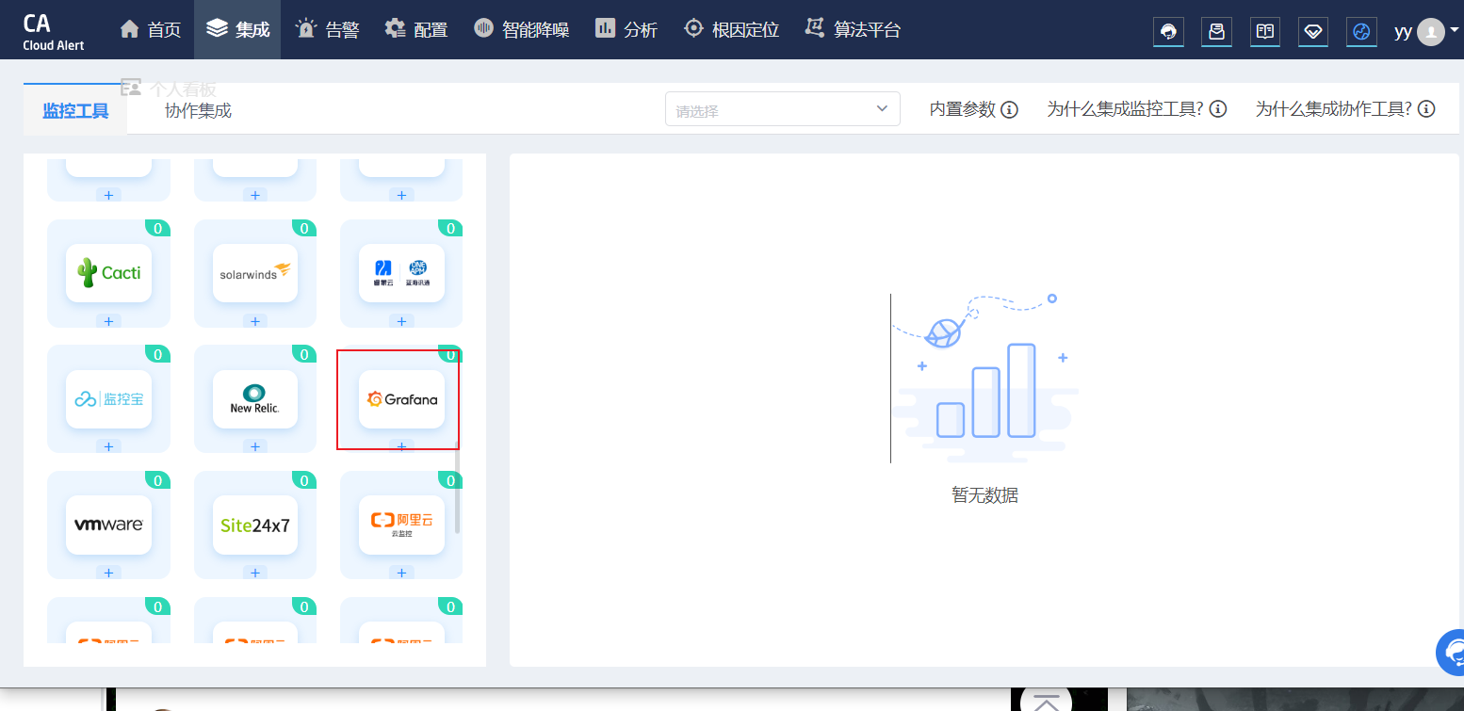Screen dimensions: 1464x711
Task: Add a new solarwinds integration with plus
Action: point(255,321)
